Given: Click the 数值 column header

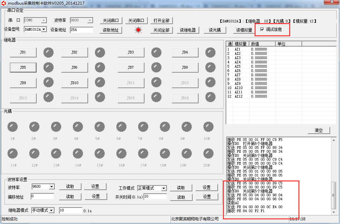Looking at the screenshot, I should tap(262, 44).
